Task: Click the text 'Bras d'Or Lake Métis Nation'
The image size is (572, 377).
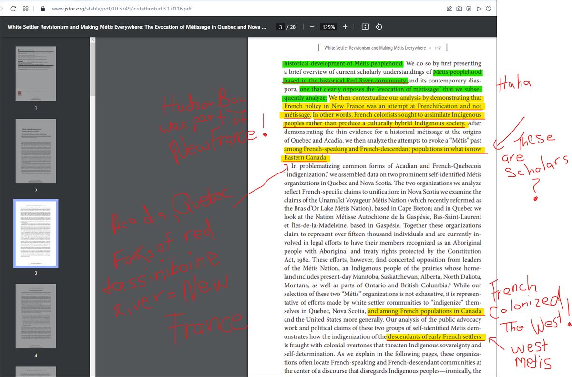Action: [330, 209]
